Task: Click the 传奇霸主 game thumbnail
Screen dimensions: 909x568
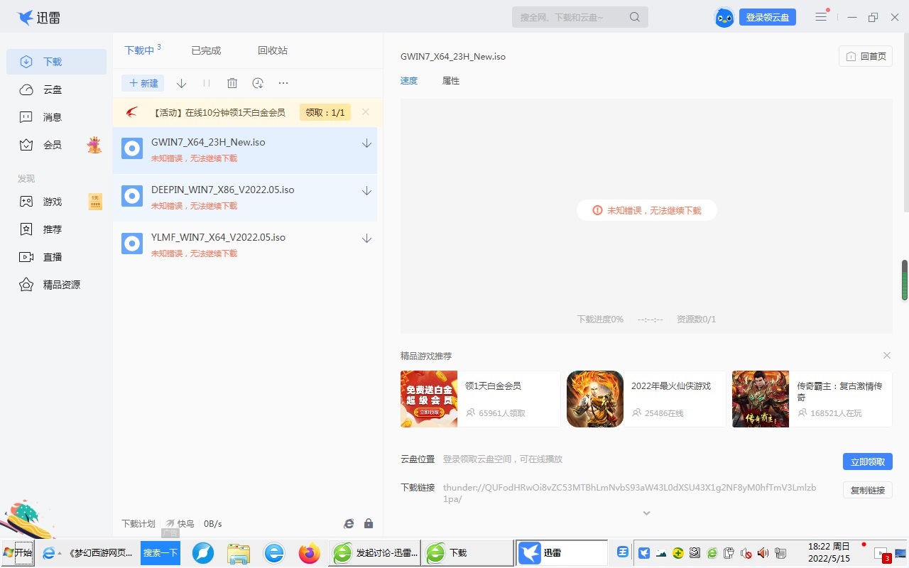Action: [x=760, y=398]
